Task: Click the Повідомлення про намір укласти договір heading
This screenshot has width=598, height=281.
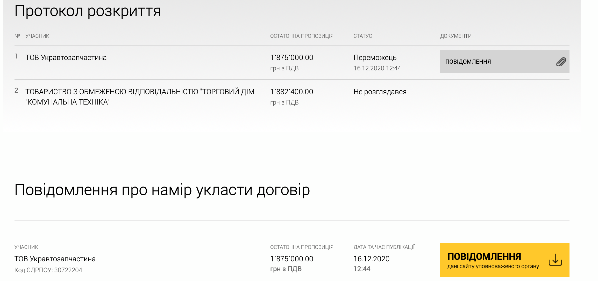Action: (x=162, y=190)
